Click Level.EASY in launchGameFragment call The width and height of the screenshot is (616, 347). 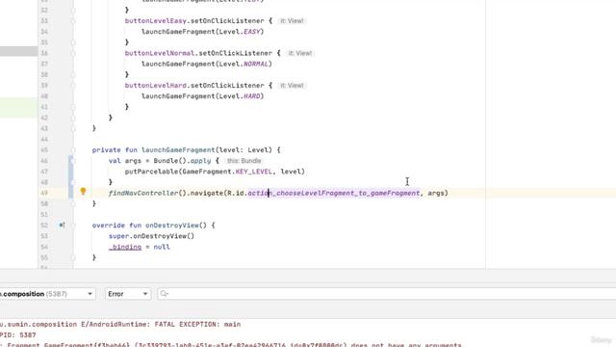(240, 32)
